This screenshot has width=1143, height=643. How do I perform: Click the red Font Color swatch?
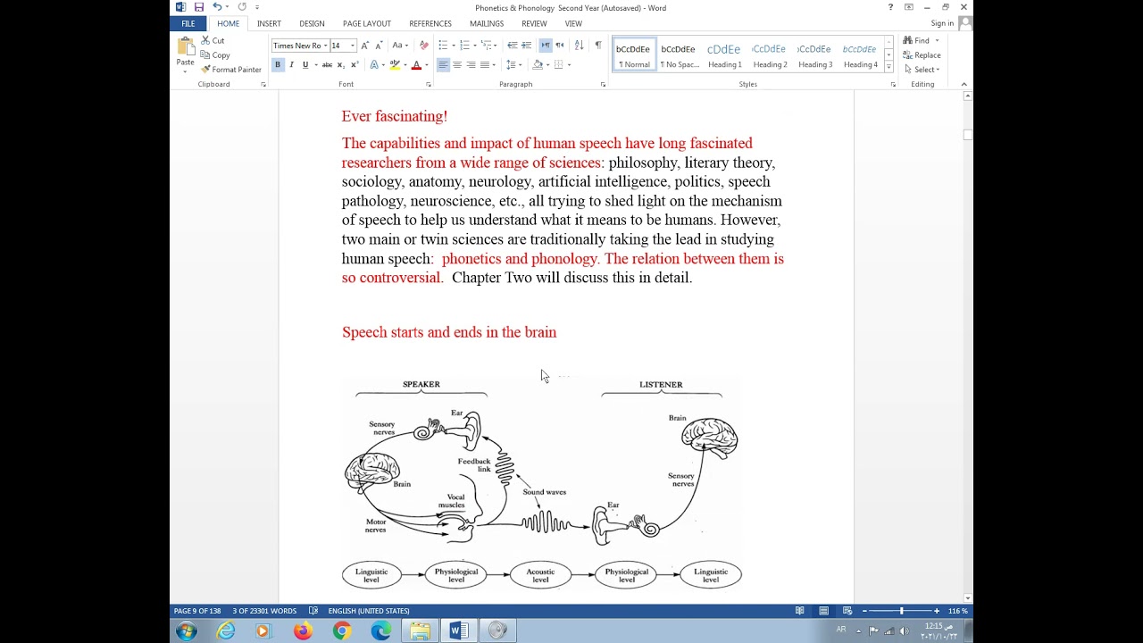[x=416, y=64]
